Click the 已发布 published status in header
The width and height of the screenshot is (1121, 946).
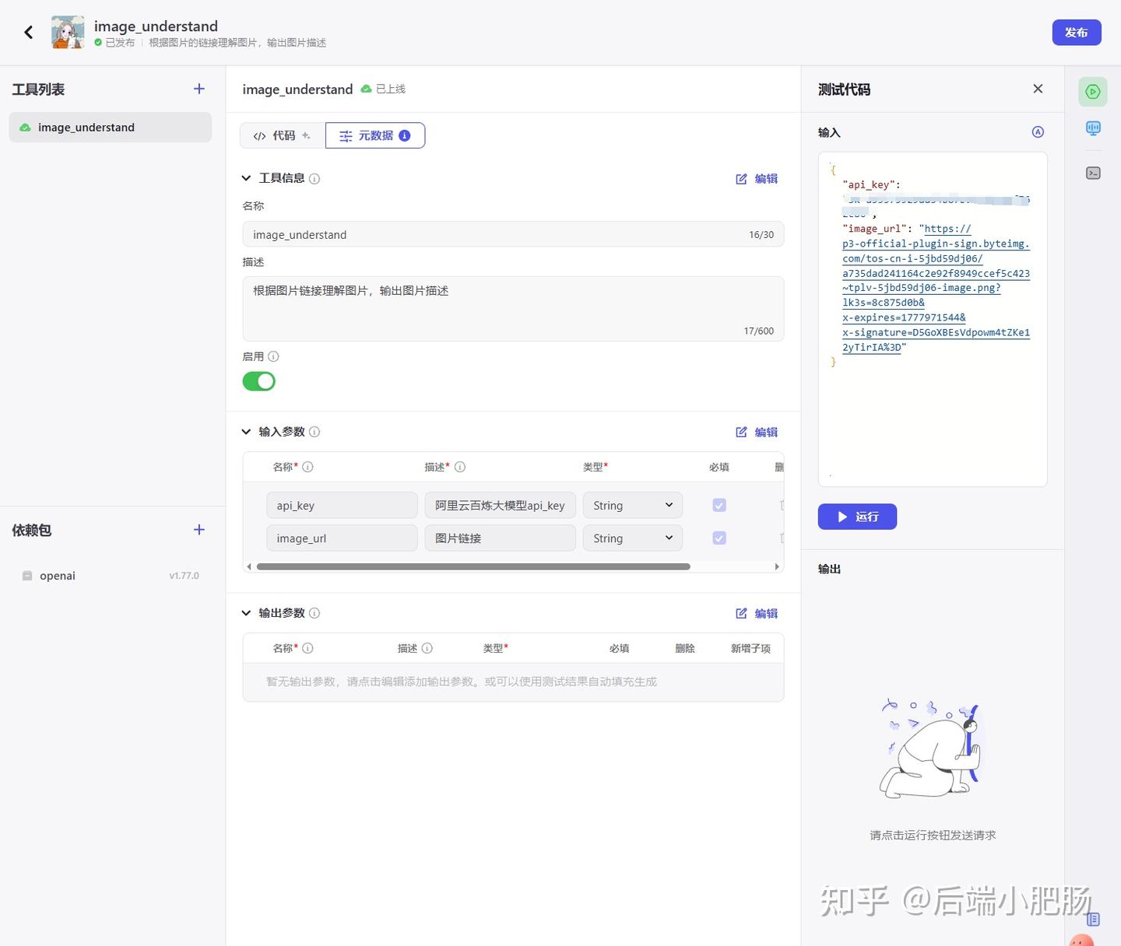coord(114,43)
